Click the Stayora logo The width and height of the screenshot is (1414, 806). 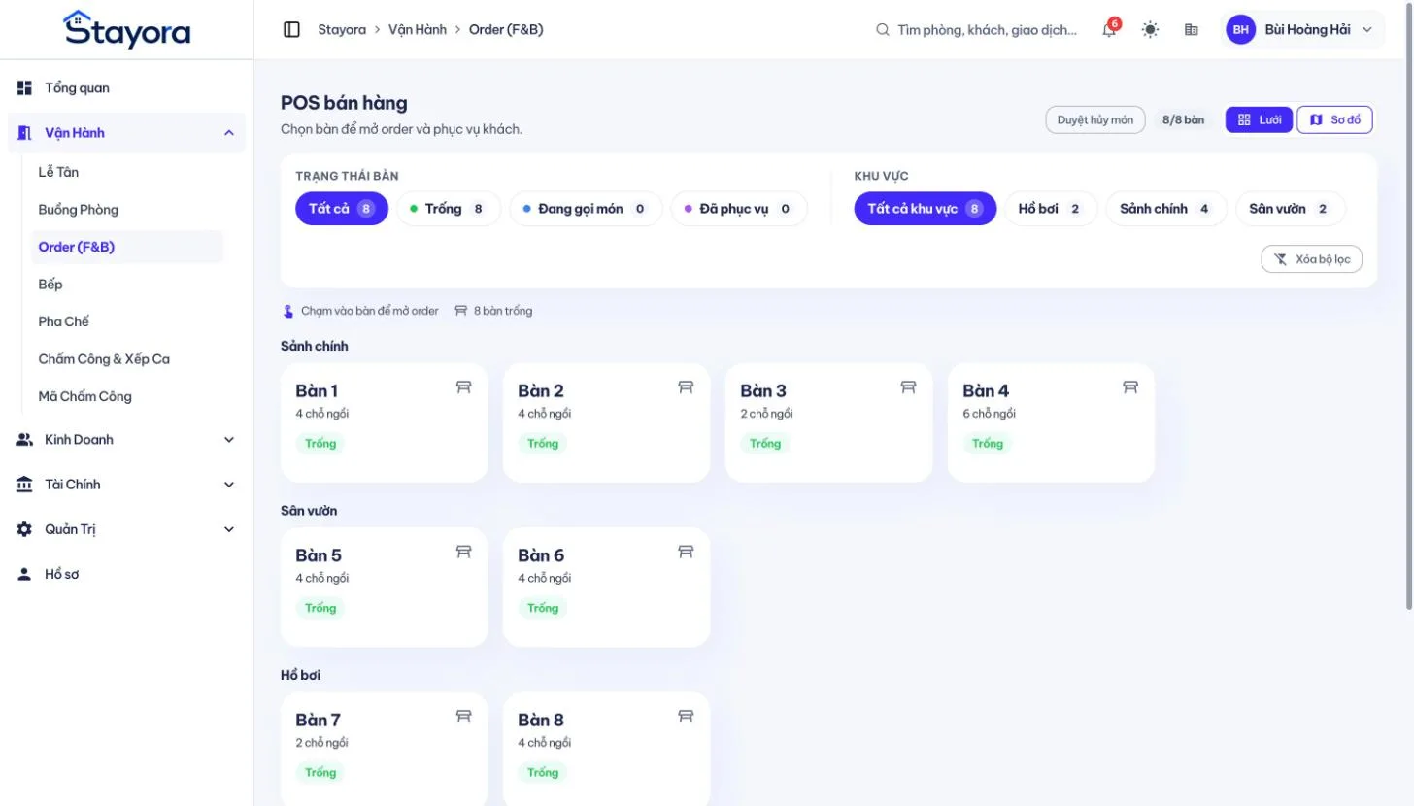click(126, 29)
